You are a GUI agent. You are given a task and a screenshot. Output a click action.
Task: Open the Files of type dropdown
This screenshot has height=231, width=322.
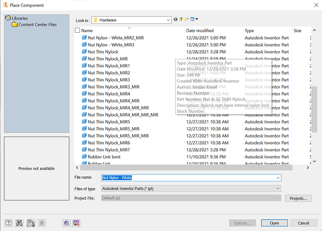tap(191, 189)
